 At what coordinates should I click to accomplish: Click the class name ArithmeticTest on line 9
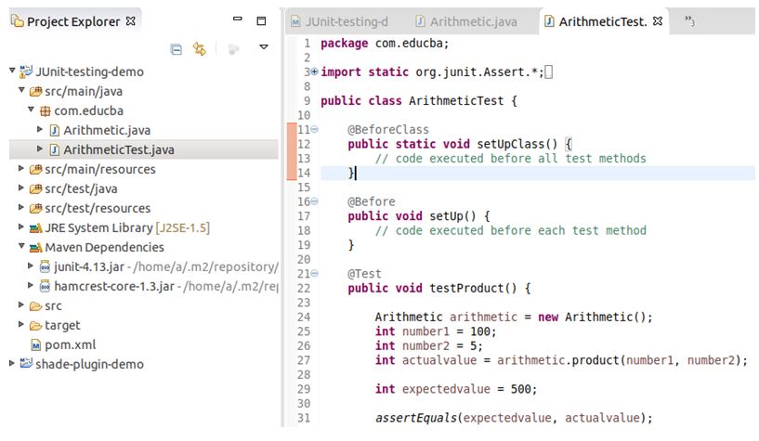456,100
